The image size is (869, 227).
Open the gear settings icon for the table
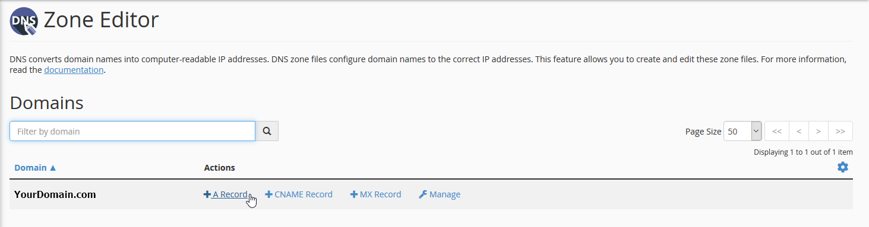(x=842, y=168)
